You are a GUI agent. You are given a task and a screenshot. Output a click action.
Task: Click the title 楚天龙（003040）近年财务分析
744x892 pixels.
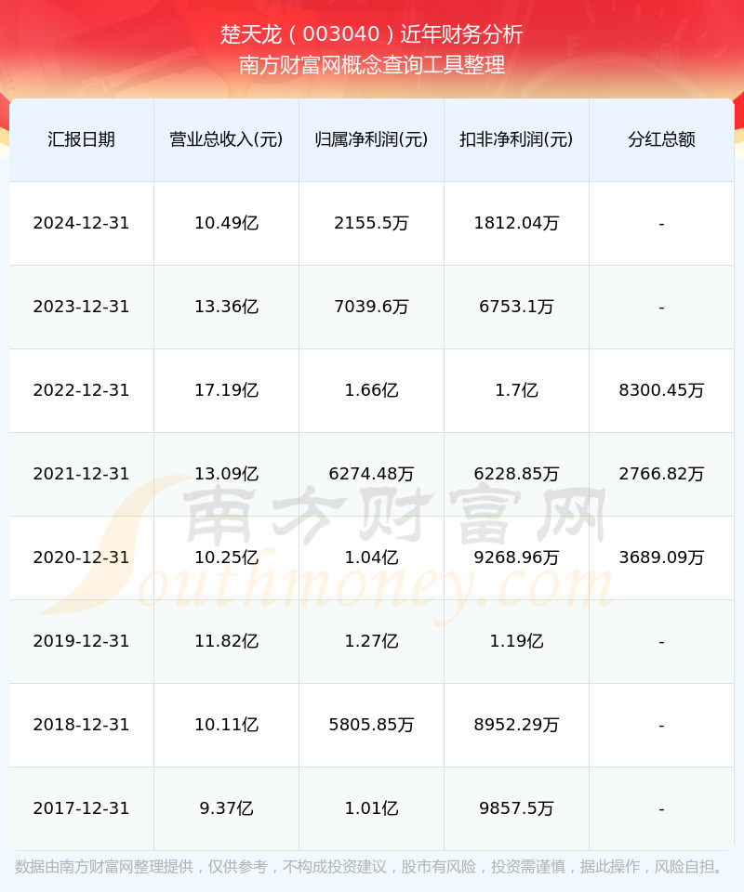click(372, 34)
